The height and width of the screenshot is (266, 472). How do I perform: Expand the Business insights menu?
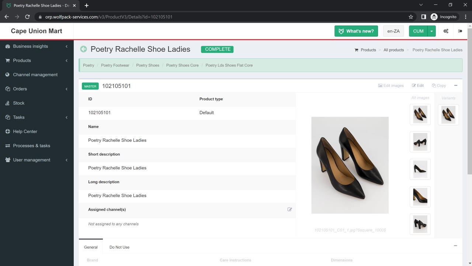[31, 46]
